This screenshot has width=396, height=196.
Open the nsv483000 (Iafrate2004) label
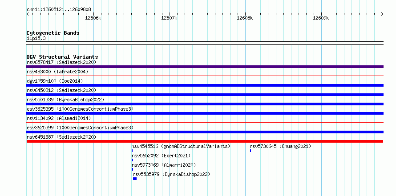(57, 72)
